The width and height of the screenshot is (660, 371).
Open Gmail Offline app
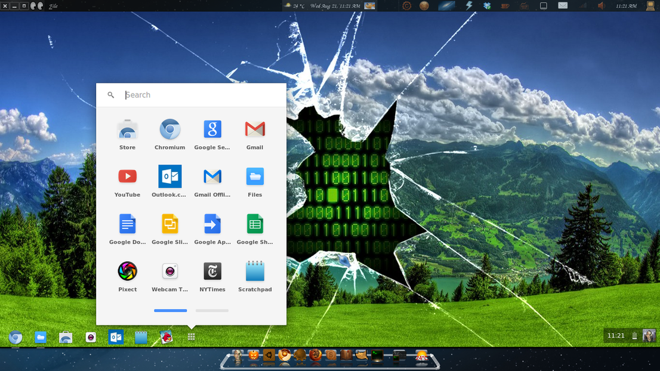[x=212, y=182]
